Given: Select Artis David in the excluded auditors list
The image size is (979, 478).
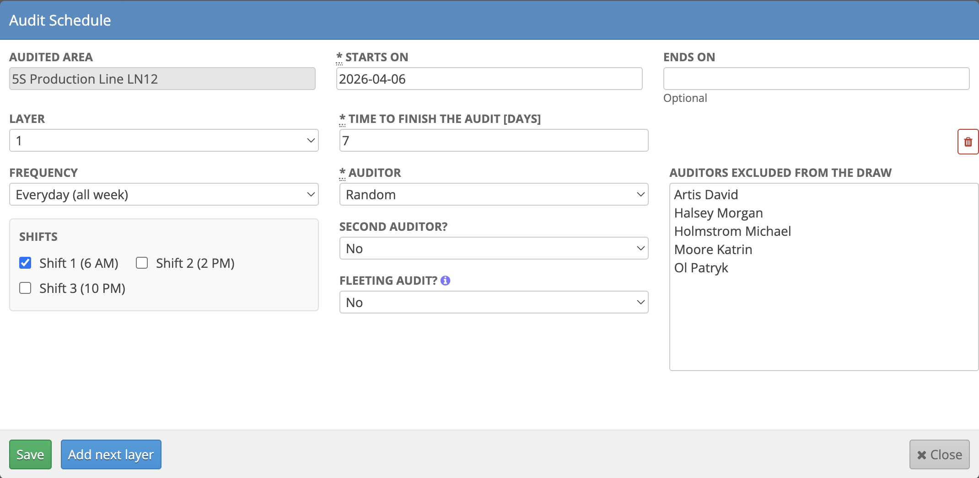Looking at the screenshot, I should pyautogui.click(x=706, y=194).
